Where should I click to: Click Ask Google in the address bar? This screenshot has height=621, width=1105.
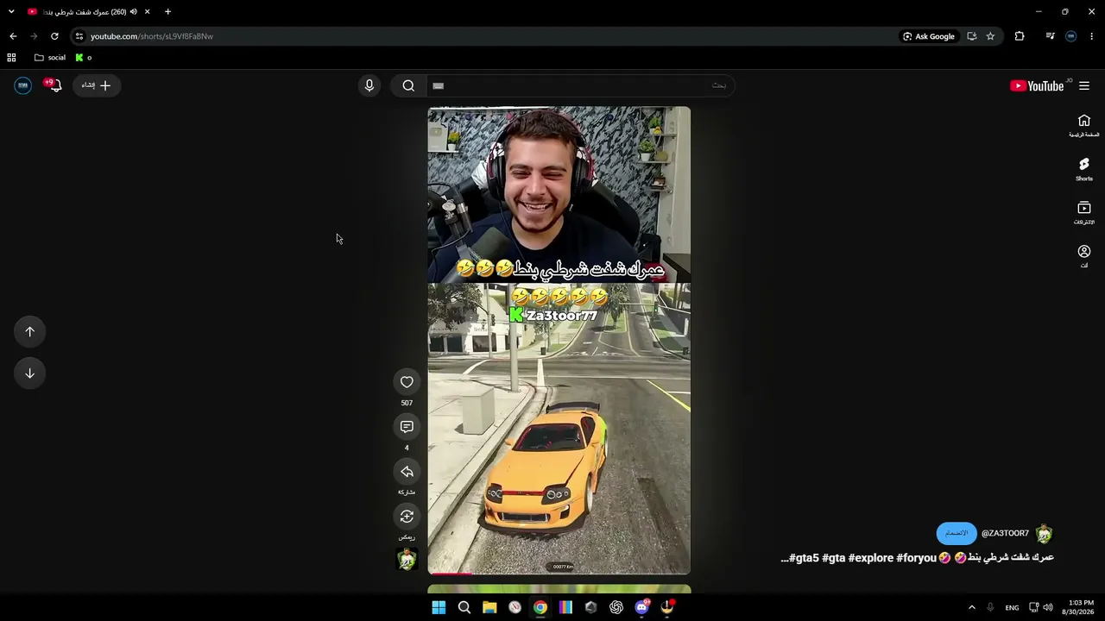pos(929,36)
